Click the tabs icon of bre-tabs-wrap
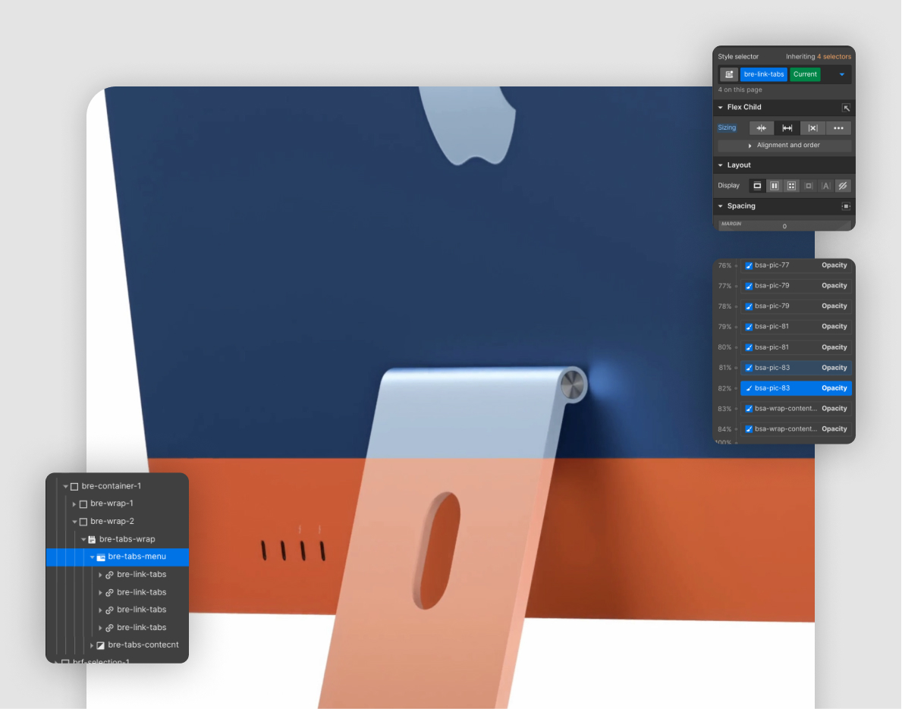902x709 pixels. 92,539
